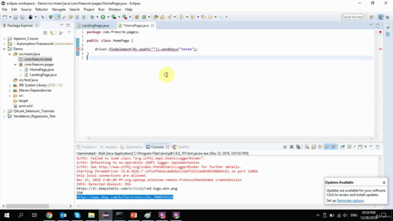Click the Open Task folder icon

coord(162,17)
